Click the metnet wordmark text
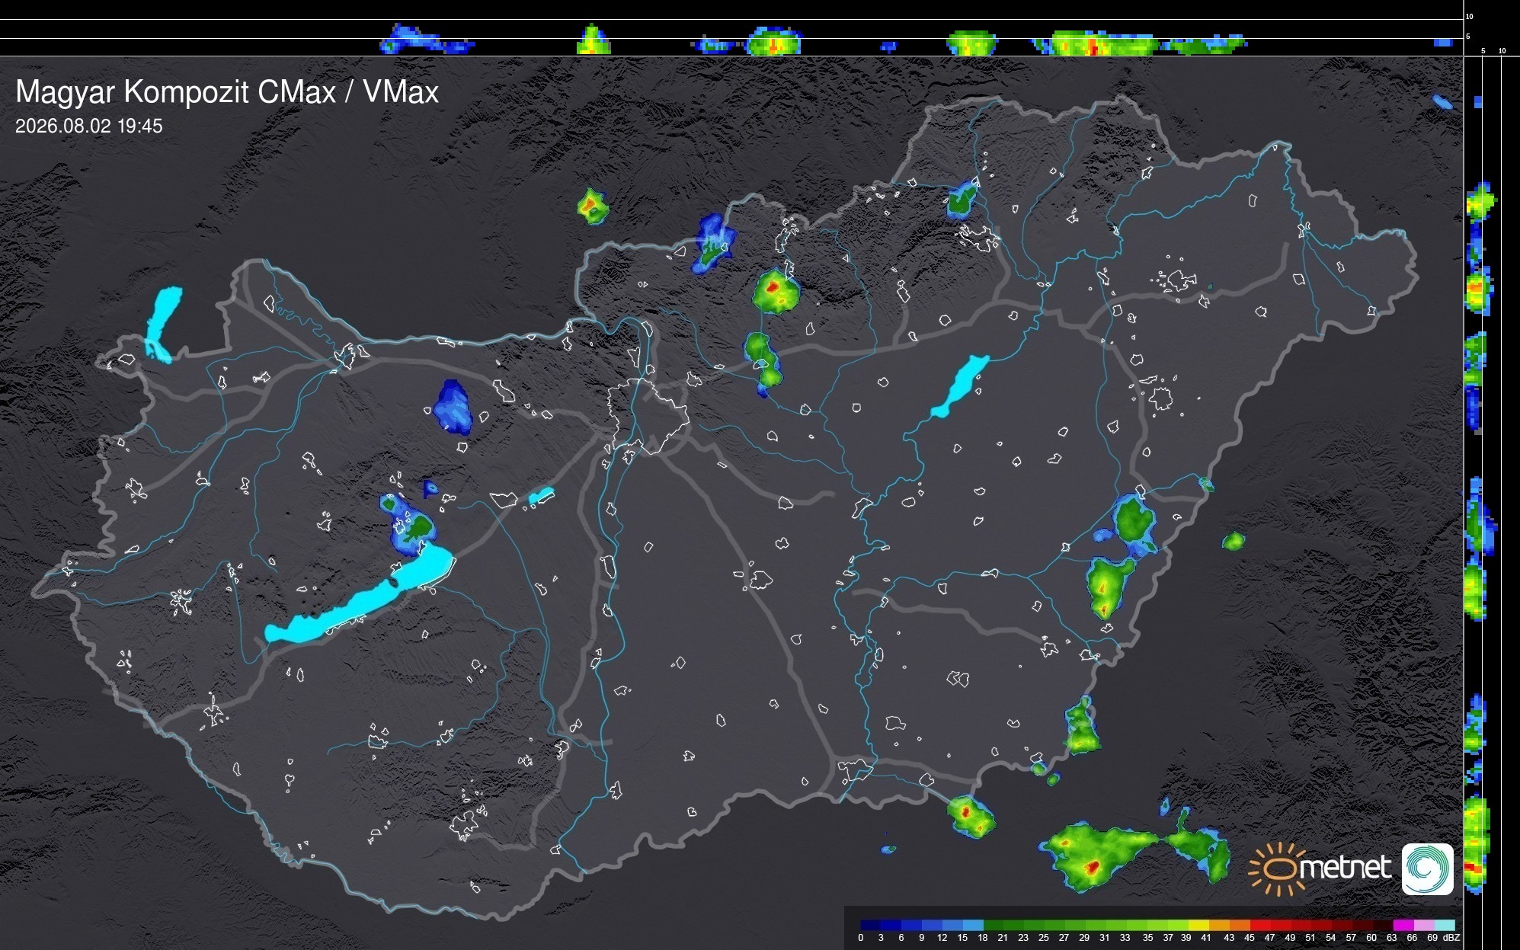This screenshot has height=950, width=1520. click(x=1346, y=868)
